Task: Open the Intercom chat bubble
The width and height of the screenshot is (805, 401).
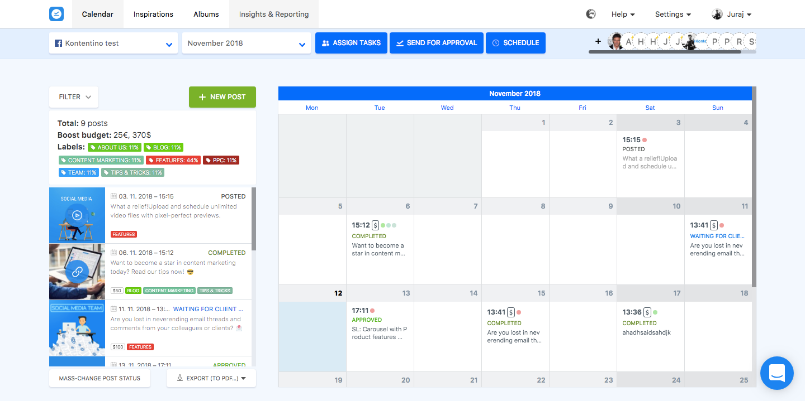Action: 777,373
